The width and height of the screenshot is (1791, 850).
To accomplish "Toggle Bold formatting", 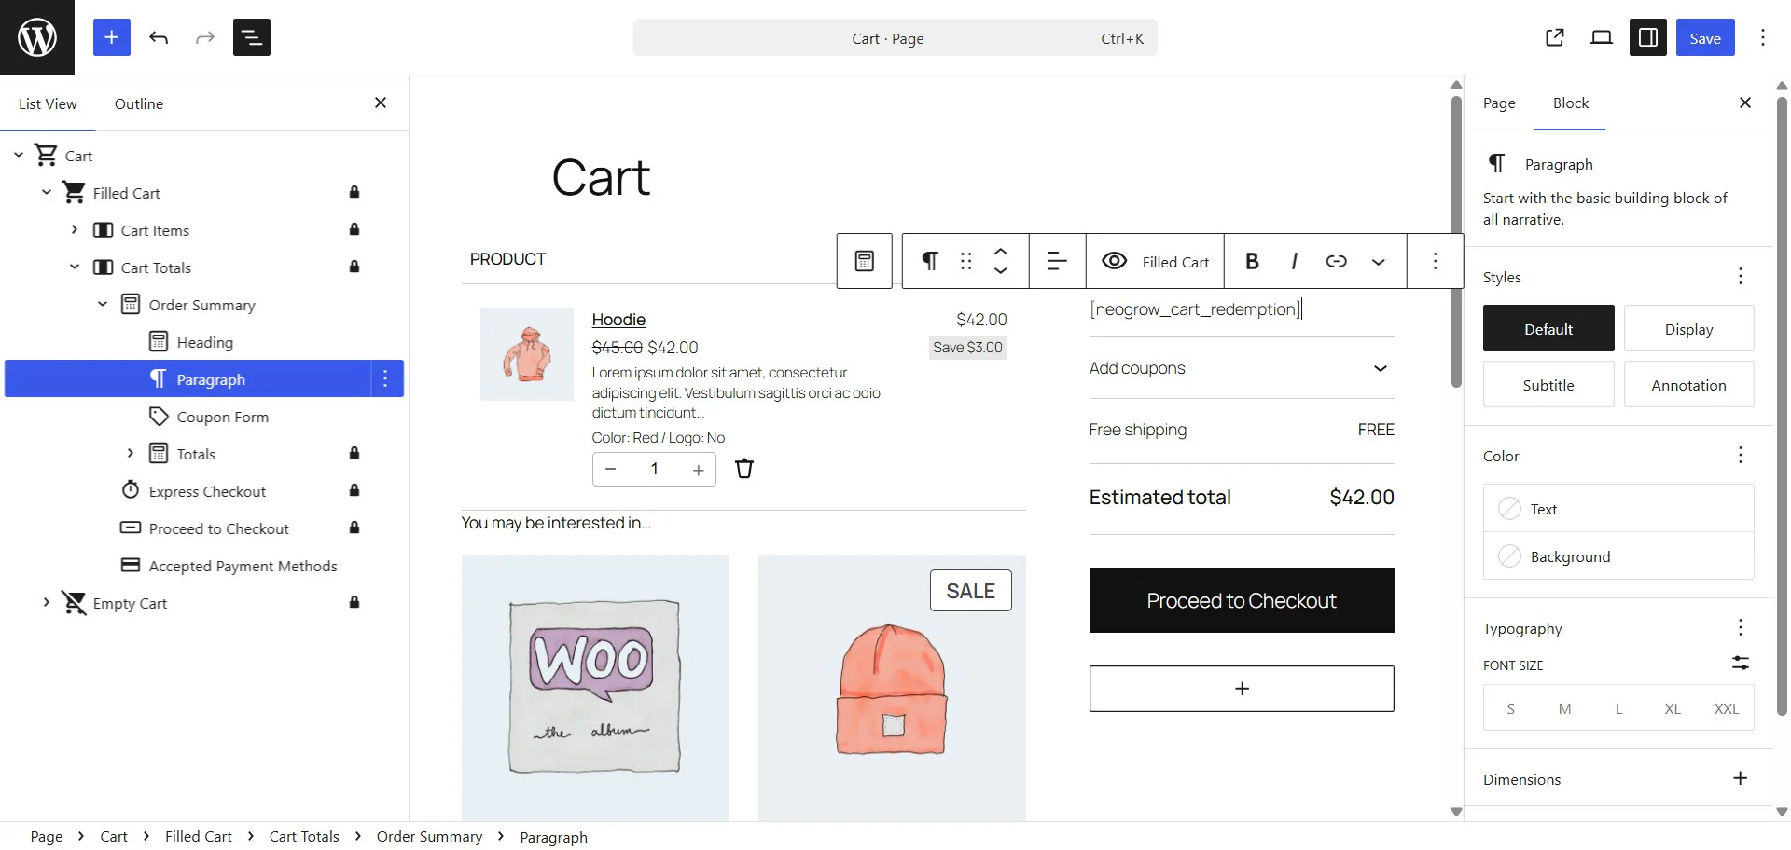I will (1253, 261).
